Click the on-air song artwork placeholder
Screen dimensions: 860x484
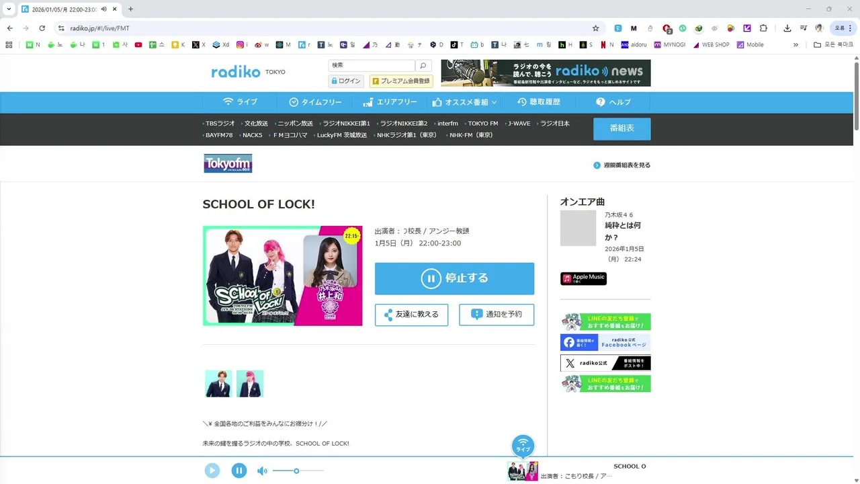click(x=578, y=228)
